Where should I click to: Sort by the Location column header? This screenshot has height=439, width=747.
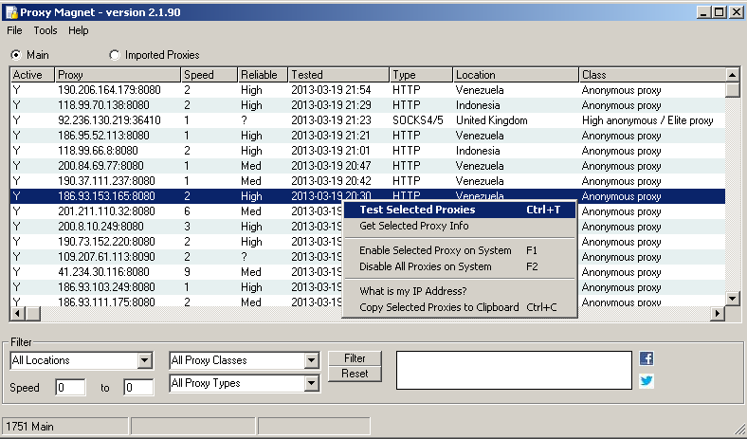516,75
